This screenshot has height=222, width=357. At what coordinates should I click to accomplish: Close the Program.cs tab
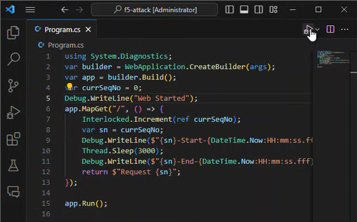88,30
